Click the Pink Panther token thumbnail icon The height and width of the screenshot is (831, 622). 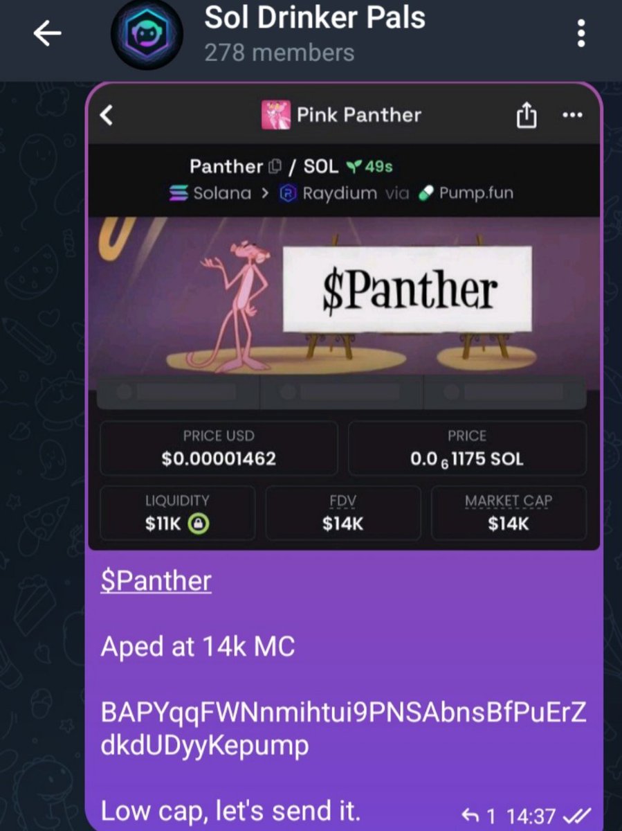click(275, 115)
